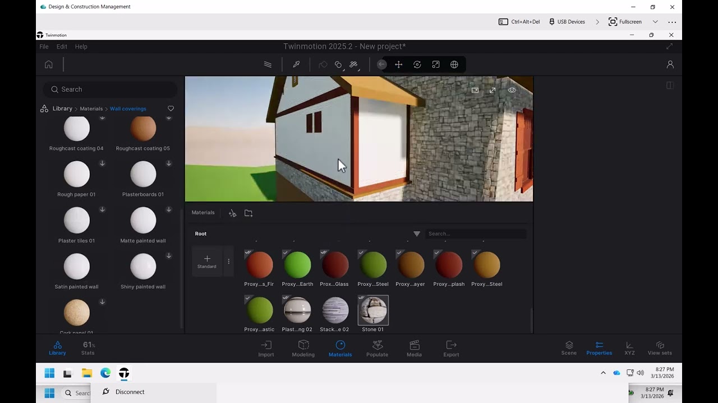Screen dimensions: 718x403
Task: Toggle the viewport eye visibility settings
Action: [512, 90]
